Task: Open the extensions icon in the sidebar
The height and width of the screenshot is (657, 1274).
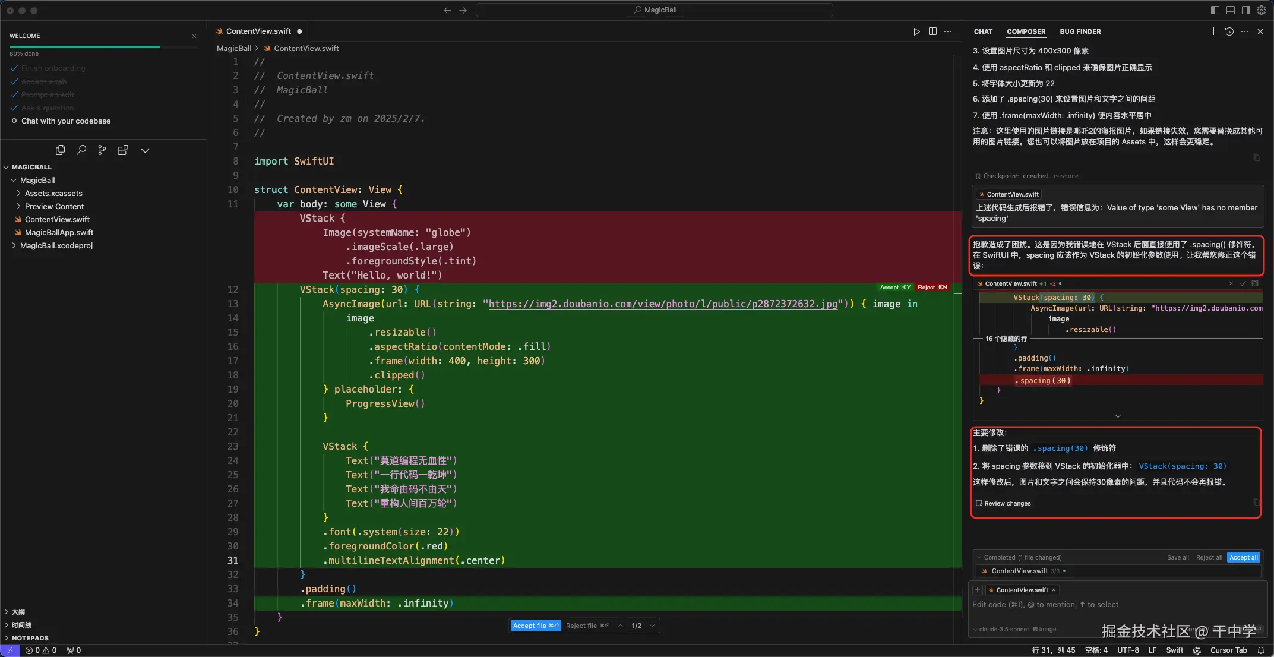Action: tap(123, 150)
